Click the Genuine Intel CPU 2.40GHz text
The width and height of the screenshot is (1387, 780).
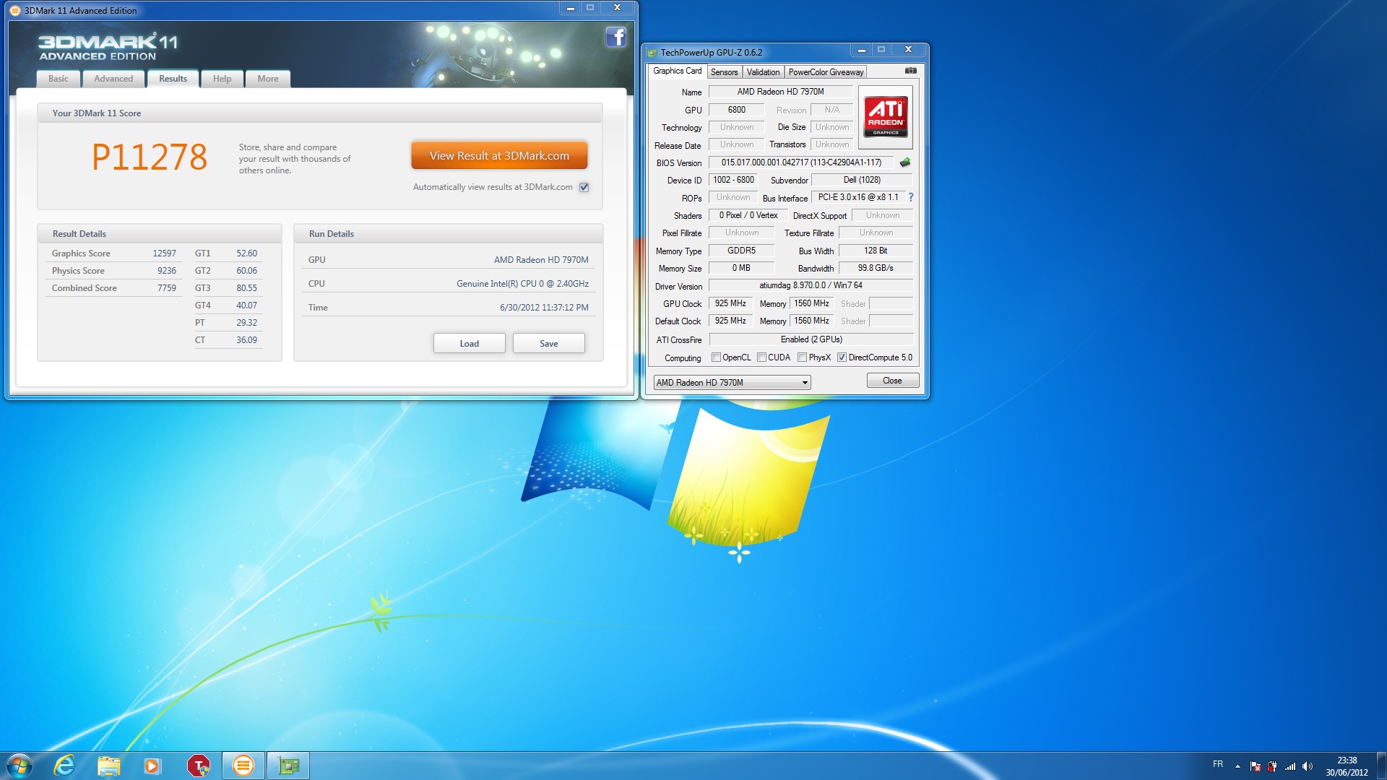[522, 284]
